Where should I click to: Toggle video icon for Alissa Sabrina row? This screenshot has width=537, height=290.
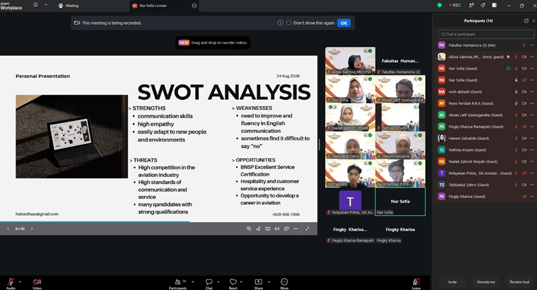[x=524, y=57]
